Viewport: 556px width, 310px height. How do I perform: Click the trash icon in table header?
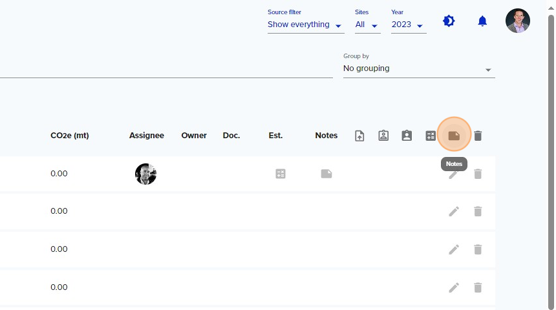click(x=478, y=136)
